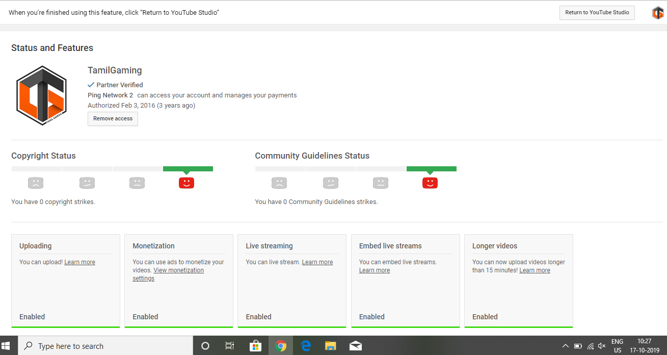667x355 pixels.
Task: Click the red happy face under Community Guidelines Status
Action: 430,182
